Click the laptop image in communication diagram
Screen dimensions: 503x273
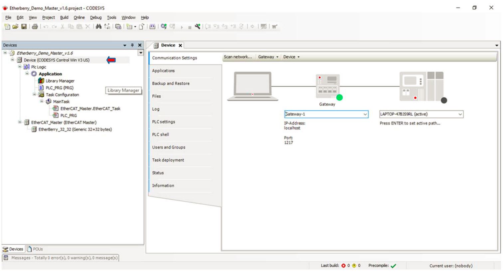(x=252, y=86)
